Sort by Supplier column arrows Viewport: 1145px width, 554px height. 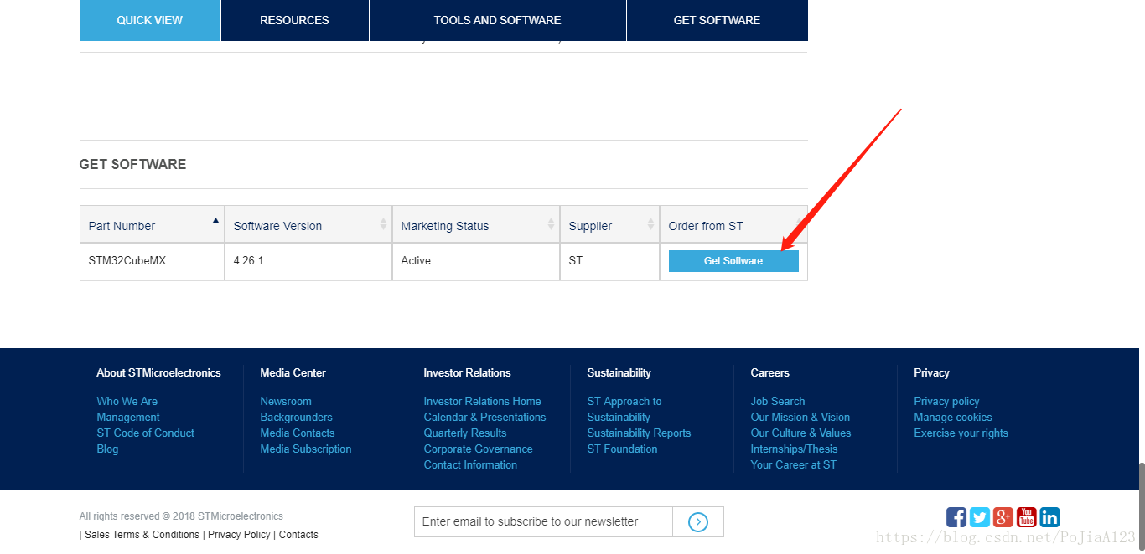click(650, 224)
